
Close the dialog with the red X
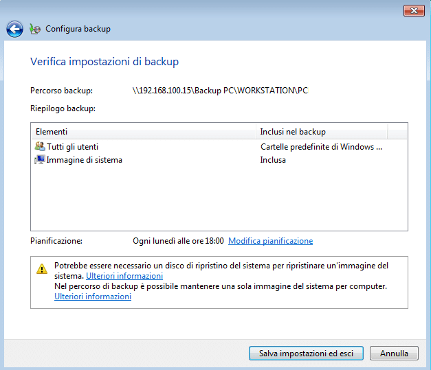[x=414, y=11]
